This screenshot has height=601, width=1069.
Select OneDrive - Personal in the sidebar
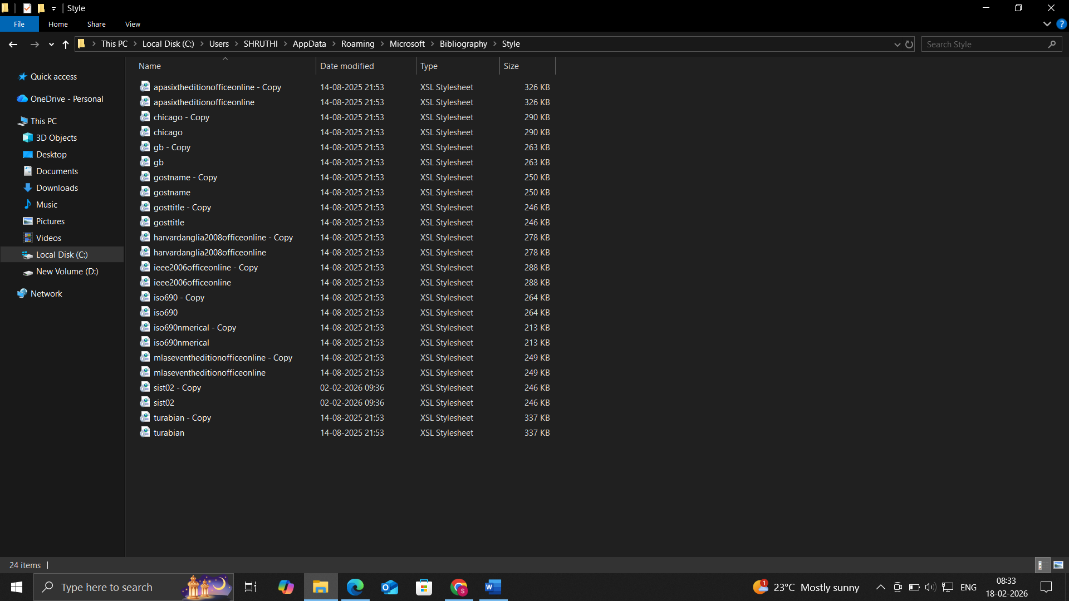66,98
